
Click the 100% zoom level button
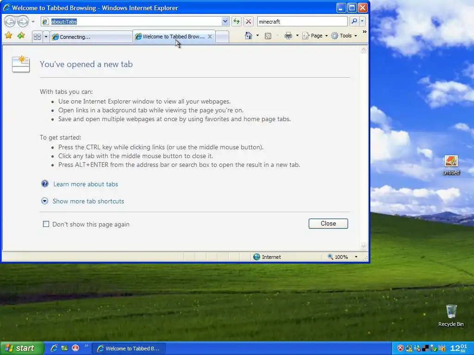coord(338,257)
